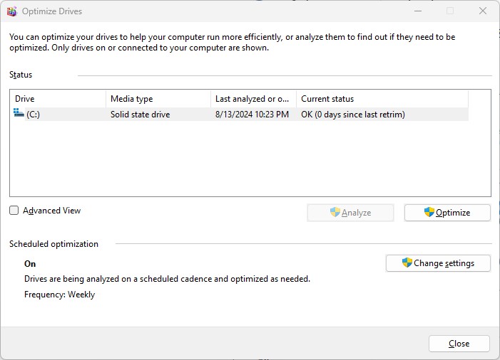Sort by the Drive column header

click(58, 99)
